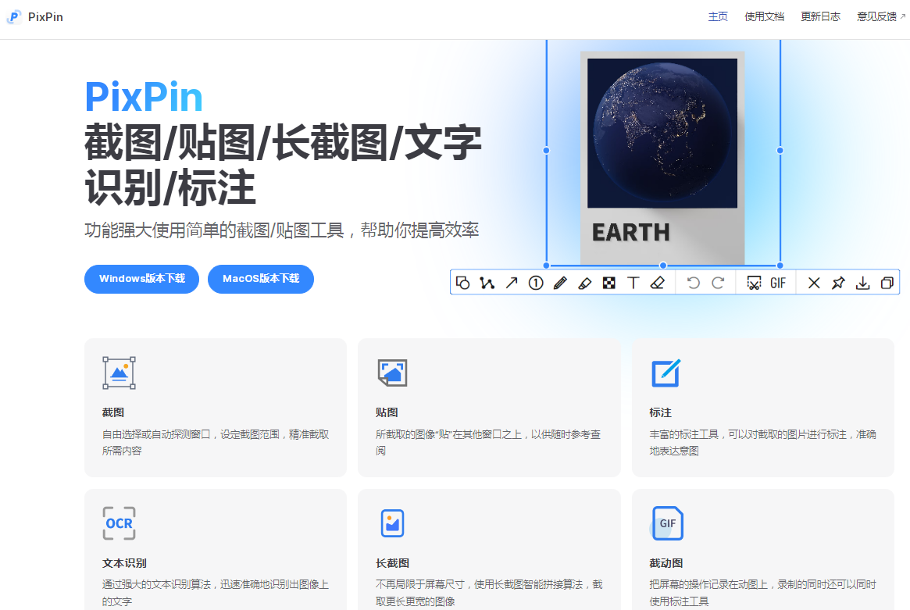Open the 使用文档 menu item
The height and width of the screenshot is (610, 910).
point(764,16)
